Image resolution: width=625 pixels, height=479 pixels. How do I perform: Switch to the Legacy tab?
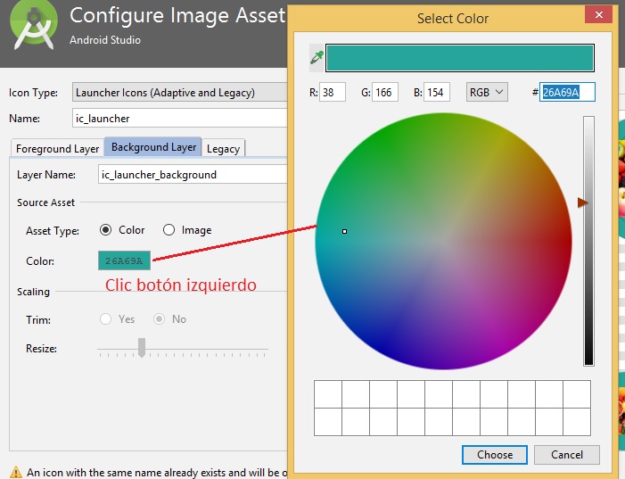(223, 148)
